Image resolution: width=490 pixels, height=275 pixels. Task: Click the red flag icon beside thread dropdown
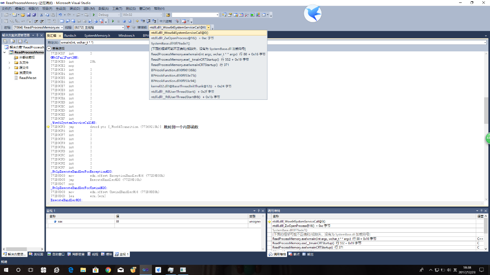tap(128, 27)
